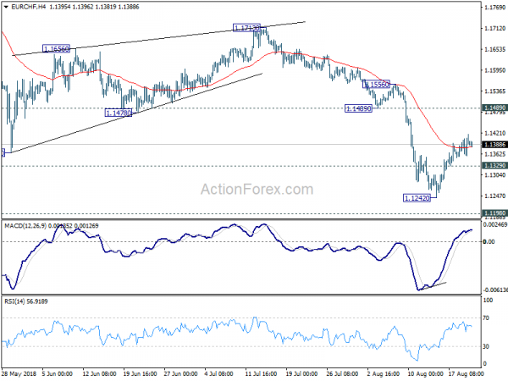Click the RSI(14) 56.9189 indicator label
Viewport: 508px width, 381px height.
[x=26, y=301]
